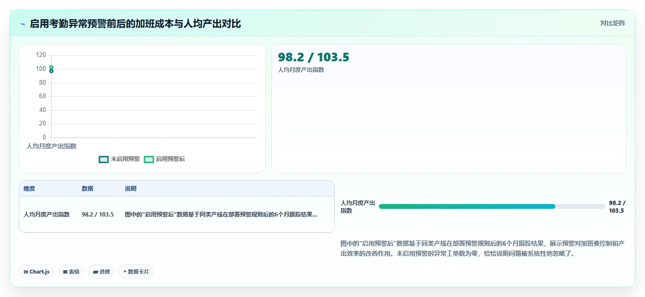This screenshot has height=297, width=645.
Task: Click the 进度 chip's bar icon
Action: tap(95, 272)
